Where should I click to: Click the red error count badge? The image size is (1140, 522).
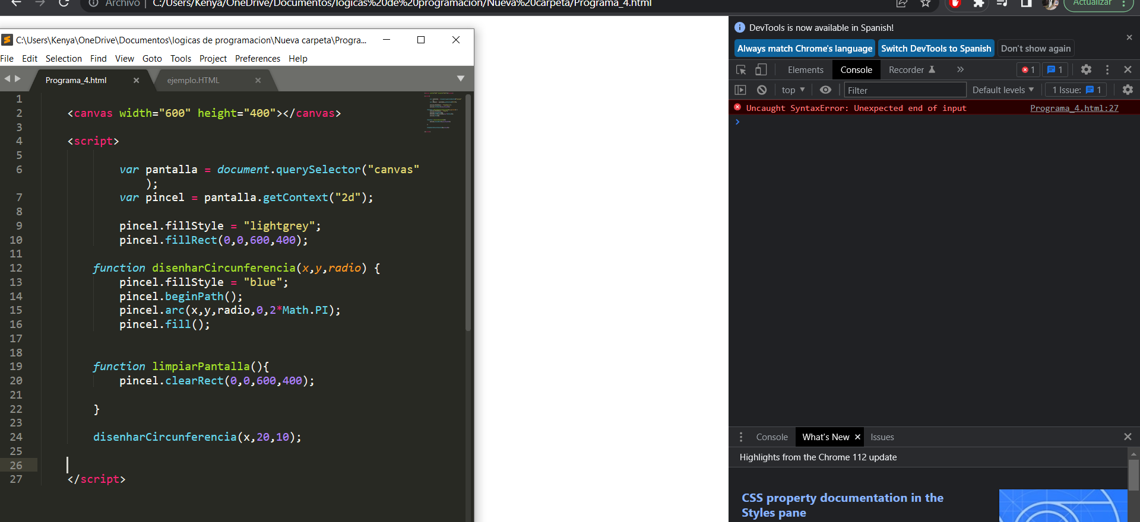pos(1028,70)
